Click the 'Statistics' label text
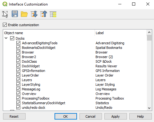This screenshot has height=122, width=154. (102, 103)
